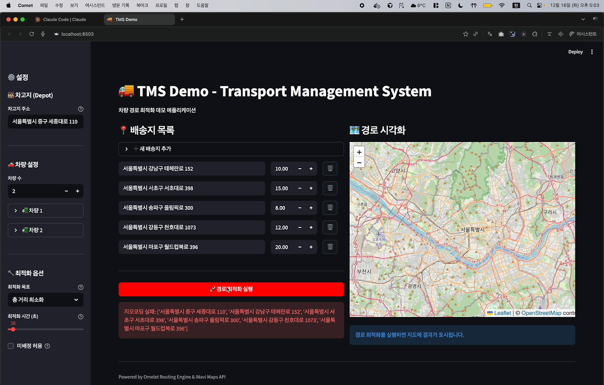
Task: Select the TMS Demo browser tab
Action: [x=139, y=19]
